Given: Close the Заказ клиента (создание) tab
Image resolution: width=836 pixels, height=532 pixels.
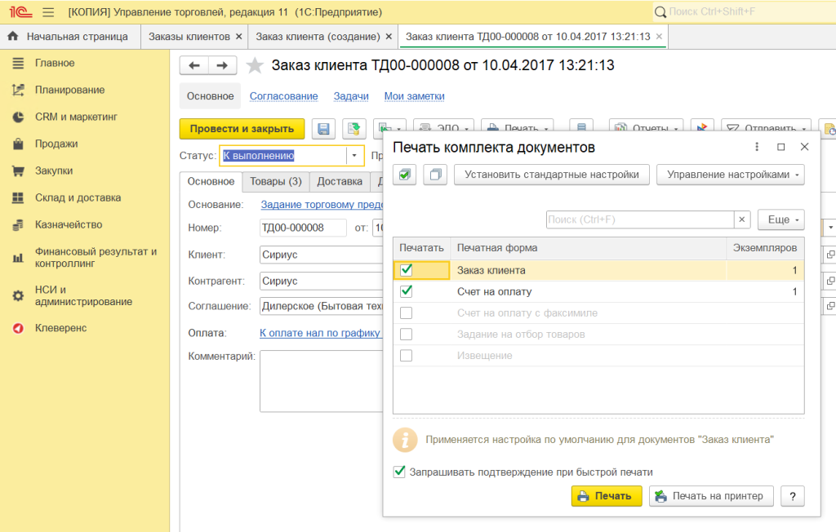Looking at the screenshot, I should 389,37.
